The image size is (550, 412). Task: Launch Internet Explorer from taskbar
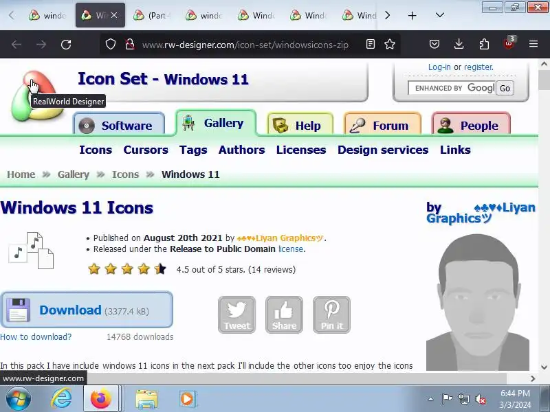[61, 399]
